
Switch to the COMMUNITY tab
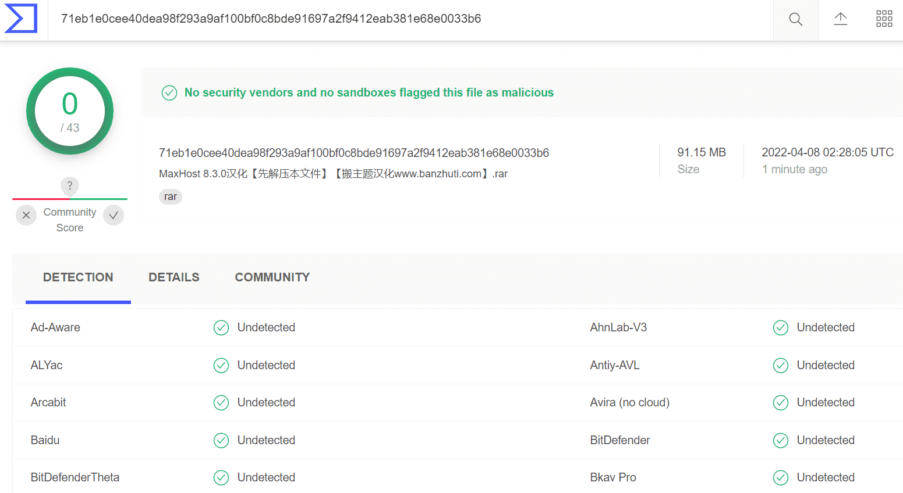point(272,277)
